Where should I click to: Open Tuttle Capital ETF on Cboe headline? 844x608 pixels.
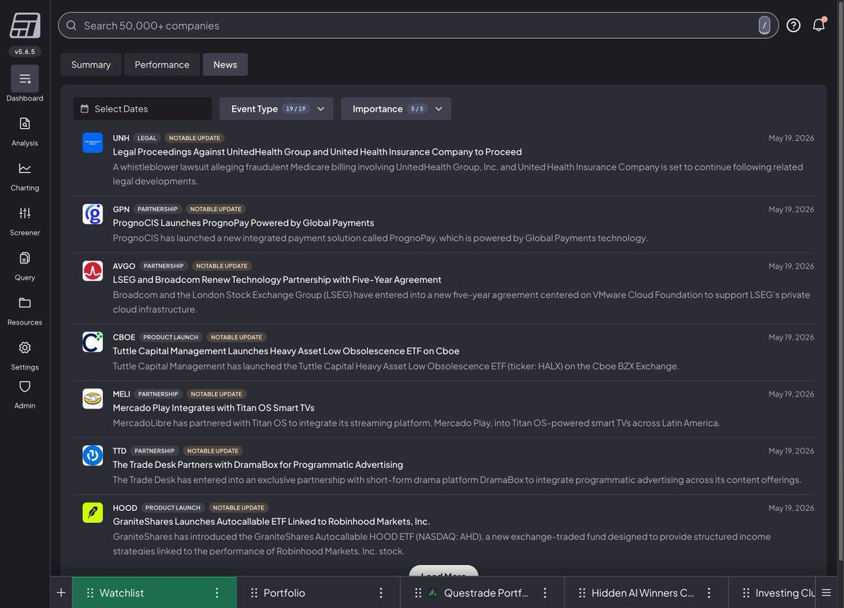click(286, 351)
